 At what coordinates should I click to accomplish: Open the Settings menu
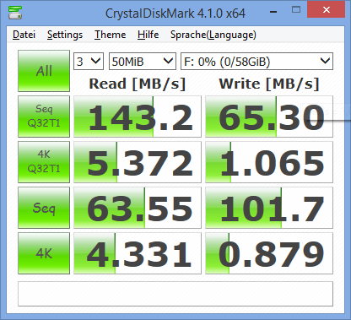(x=65, y=35)
